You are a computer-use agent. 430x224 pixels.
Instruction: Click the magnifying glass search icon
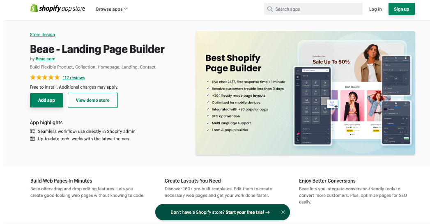(x=270, y=9)
